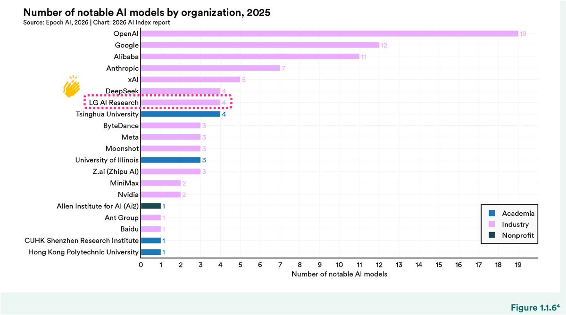Click the dark Allen Institute for AI bar
Viewport: 566px width, 315px height.
(x=151, y=206)
